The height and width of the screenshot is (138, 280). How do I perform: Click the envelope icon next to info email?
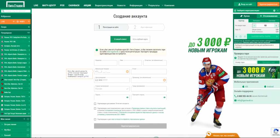(x=235, y=100)
